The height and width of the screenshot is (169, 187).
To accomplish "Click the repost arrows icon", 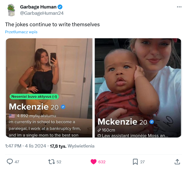I will click(x=51, y=162).
